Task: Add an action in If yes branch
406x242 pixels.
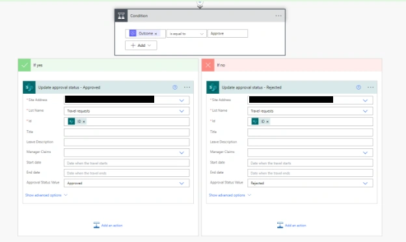Action: point(108,225)
